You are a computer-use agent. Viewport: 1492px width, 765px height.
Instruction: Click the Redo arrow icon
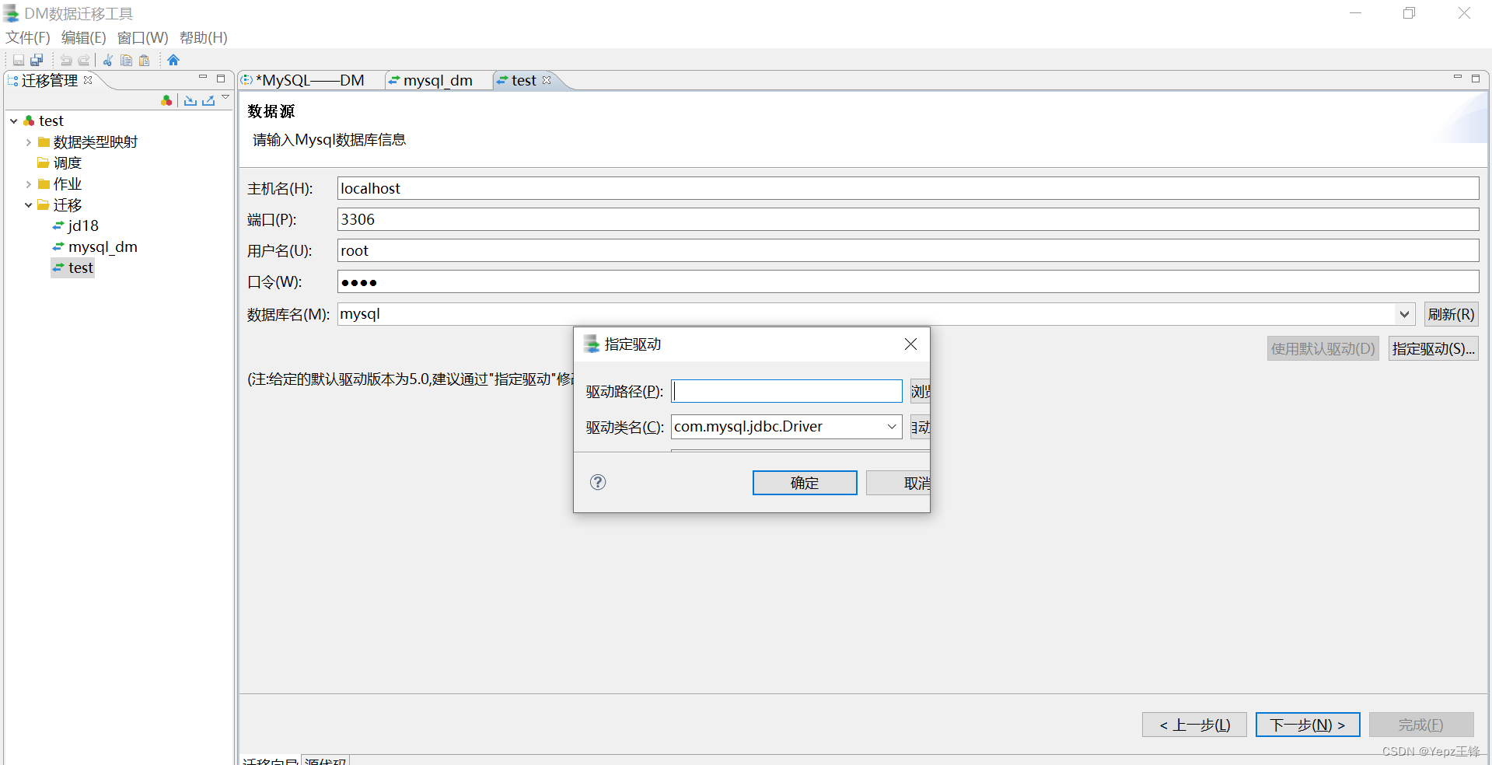point(84,60)
